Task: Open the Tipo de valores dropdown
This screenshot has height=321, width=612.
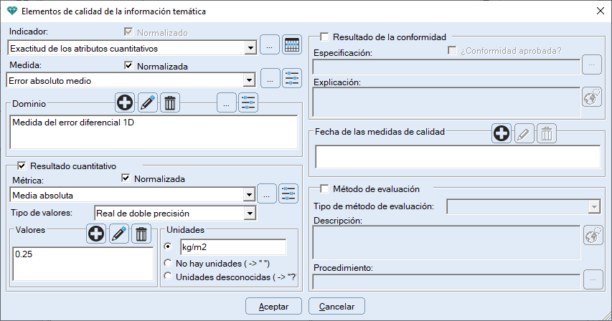Action: pos(250,213)
